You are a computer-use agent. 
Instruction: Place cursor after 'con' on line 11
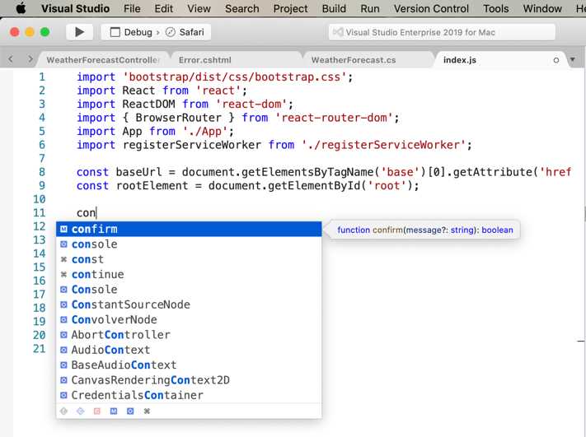[96, 212]
